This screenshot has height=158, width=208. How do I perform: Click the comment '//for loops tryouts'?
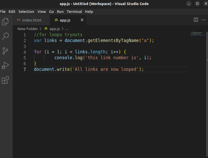click(x=58, y=35)
